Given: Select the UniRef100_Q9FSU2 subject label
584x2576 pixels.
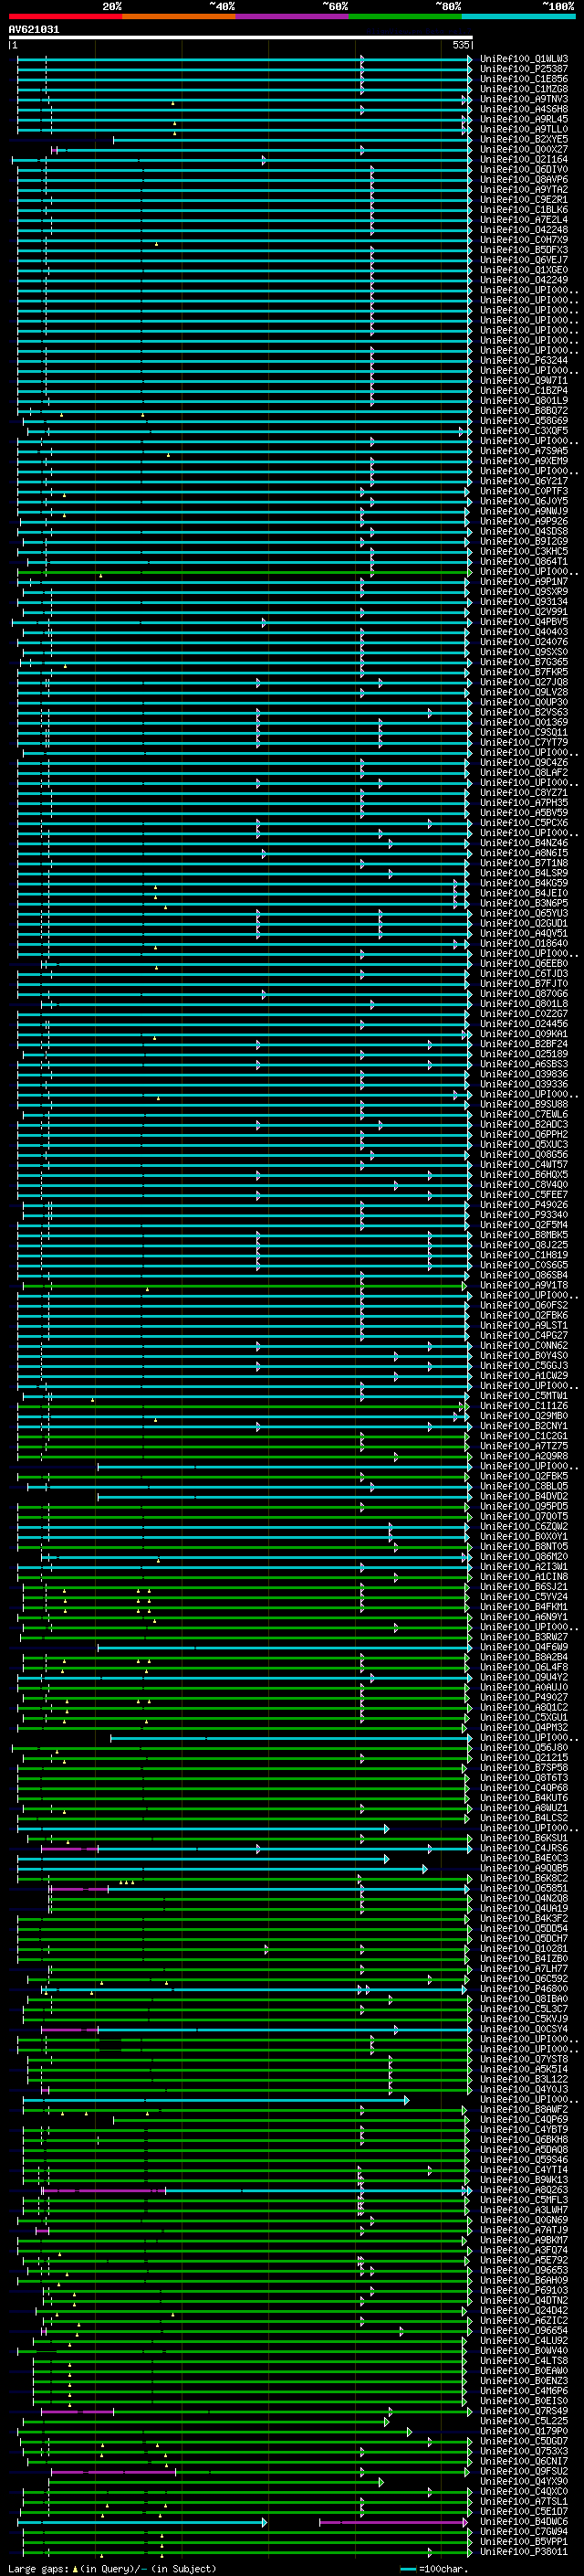Looking at the screenshot, I should tap(524, 2471).
